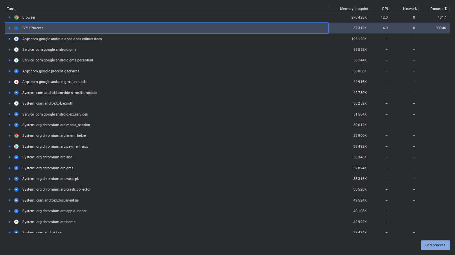Select App: com.google.android.gms.unstable row
Screen dimensions: 455x255
tap(227, 82)
